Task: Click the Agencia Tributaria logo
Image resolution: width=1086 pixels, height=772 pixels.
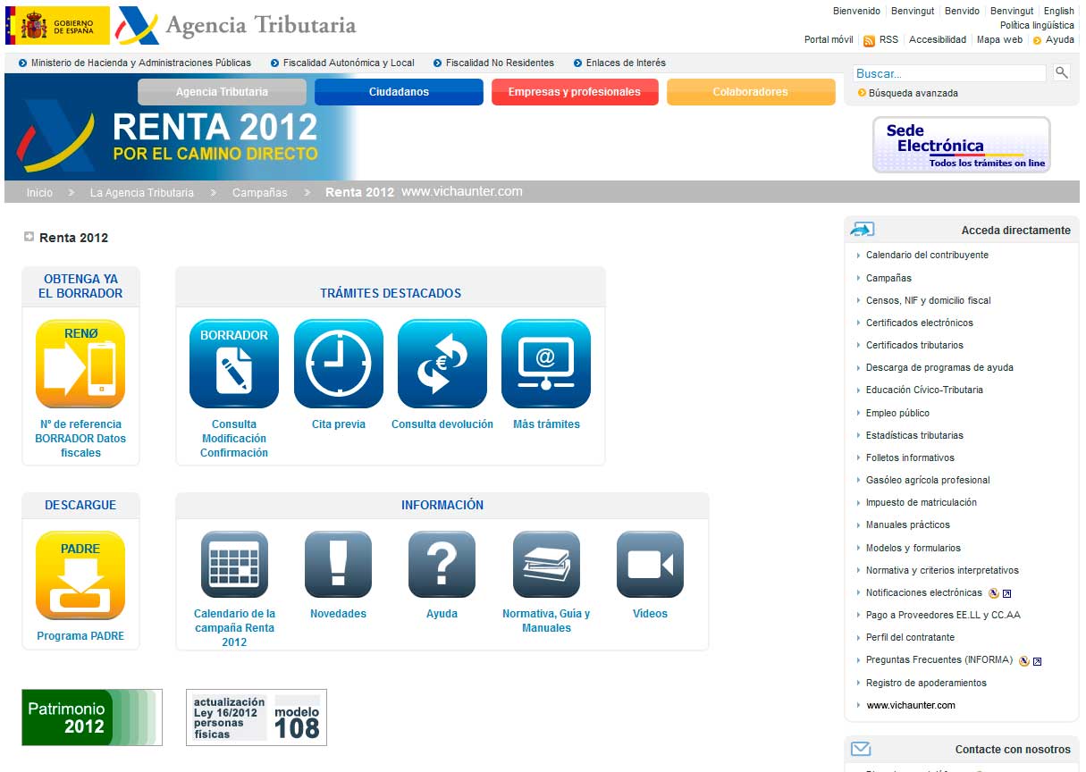Action: [236, 25]
